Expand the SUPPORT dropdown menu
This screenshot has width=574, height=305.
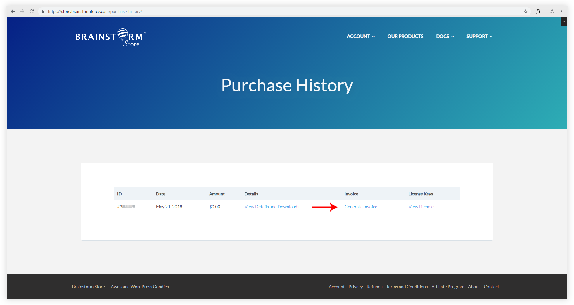point(479,36)
